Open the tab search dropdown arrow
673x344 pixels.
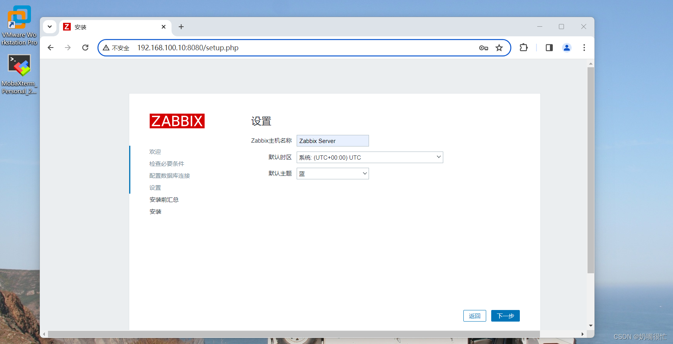pos(50,27)
